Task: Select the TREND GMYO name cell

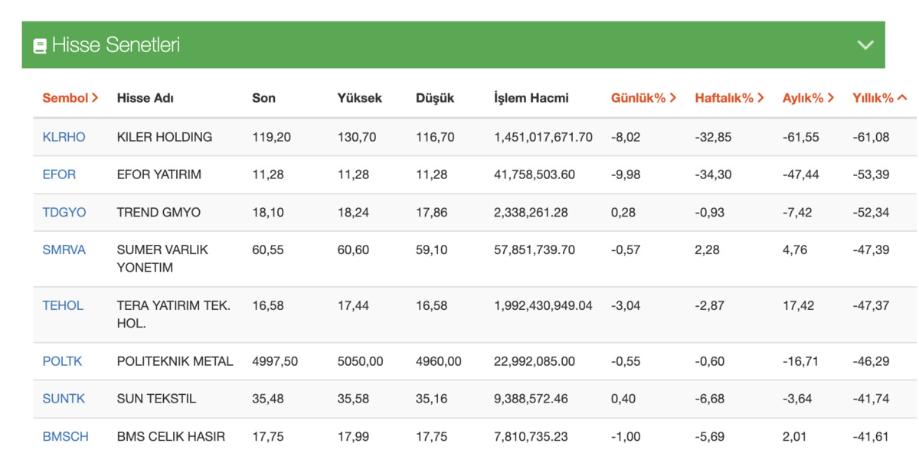Action: click(x=159, y=212)
